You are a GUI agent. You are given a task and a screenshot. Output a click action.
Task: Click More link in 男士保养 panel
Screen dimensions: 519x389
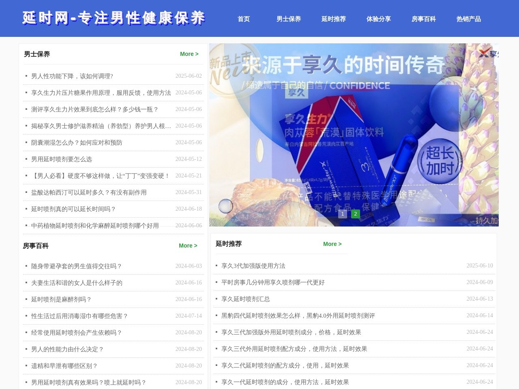[189, 54]
